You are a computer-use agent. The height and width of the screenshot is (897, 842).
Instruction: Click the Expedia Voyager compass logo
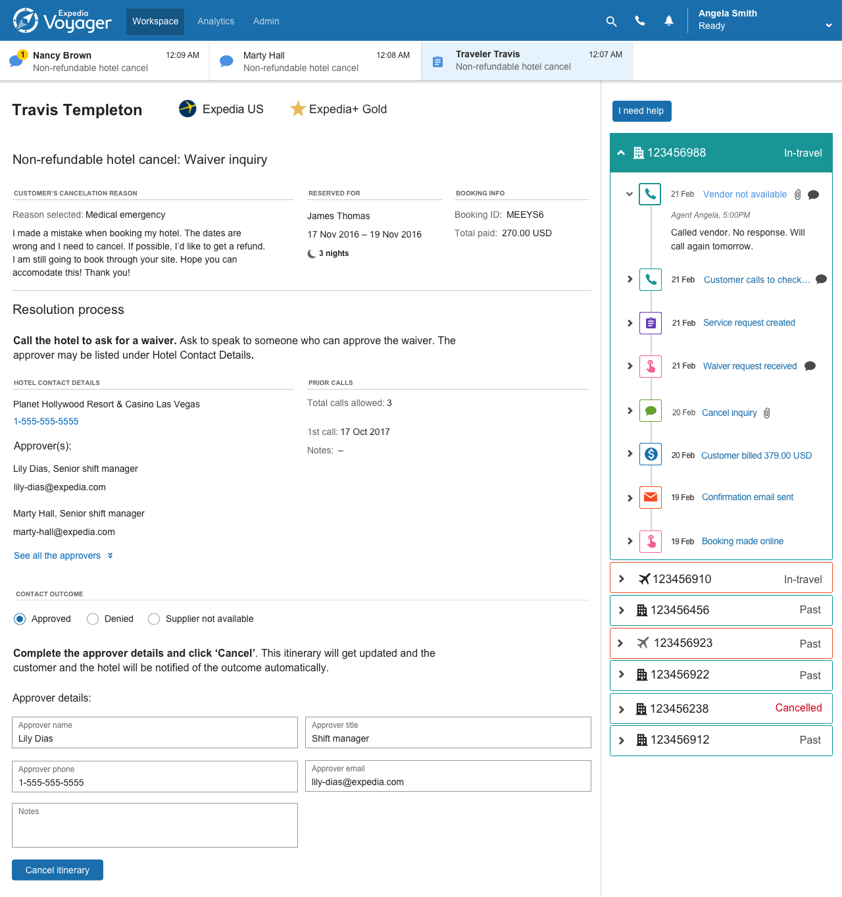26,20
